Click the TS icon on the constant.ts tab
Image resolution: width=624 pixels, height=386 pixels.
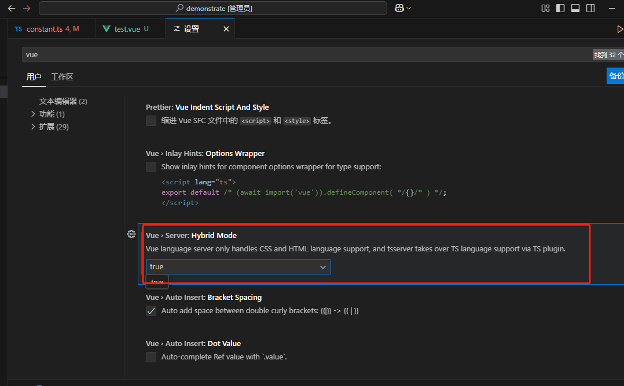tap(19, 29)
